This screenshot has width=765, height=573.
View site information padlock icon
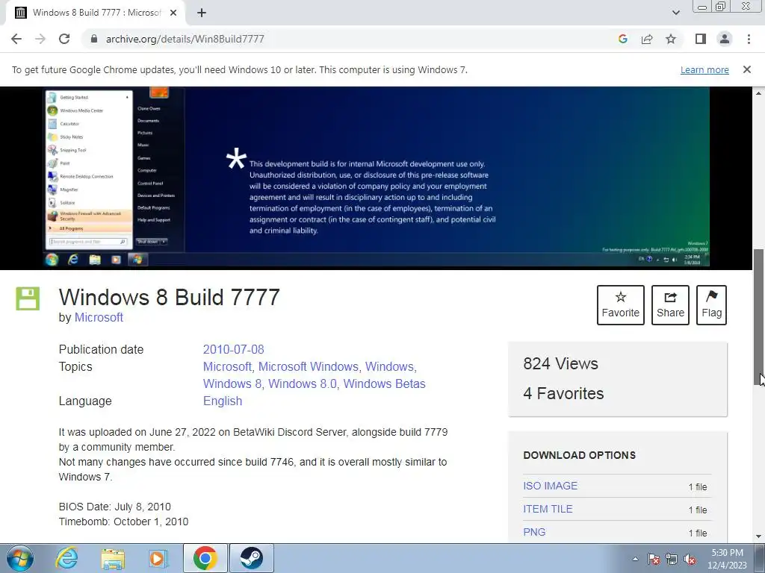click(94, 39)
